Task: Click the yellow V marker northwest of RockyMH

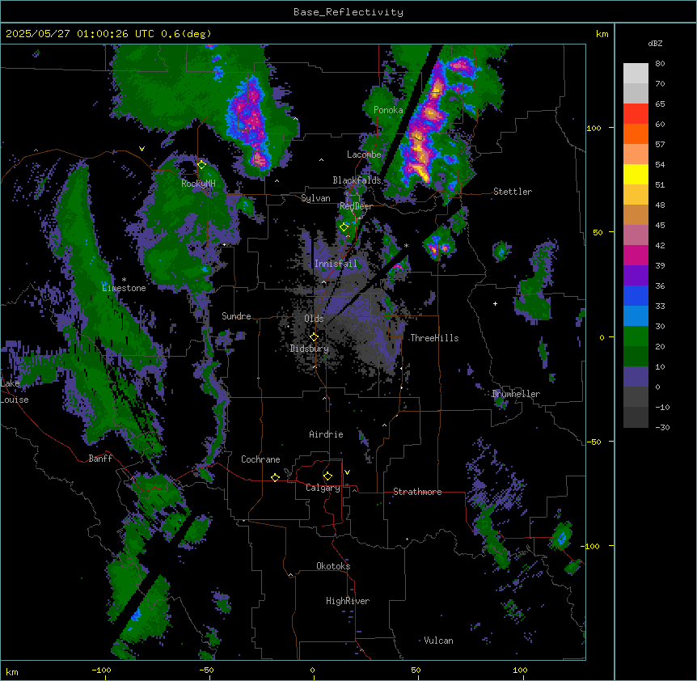Action: point(142,149)
